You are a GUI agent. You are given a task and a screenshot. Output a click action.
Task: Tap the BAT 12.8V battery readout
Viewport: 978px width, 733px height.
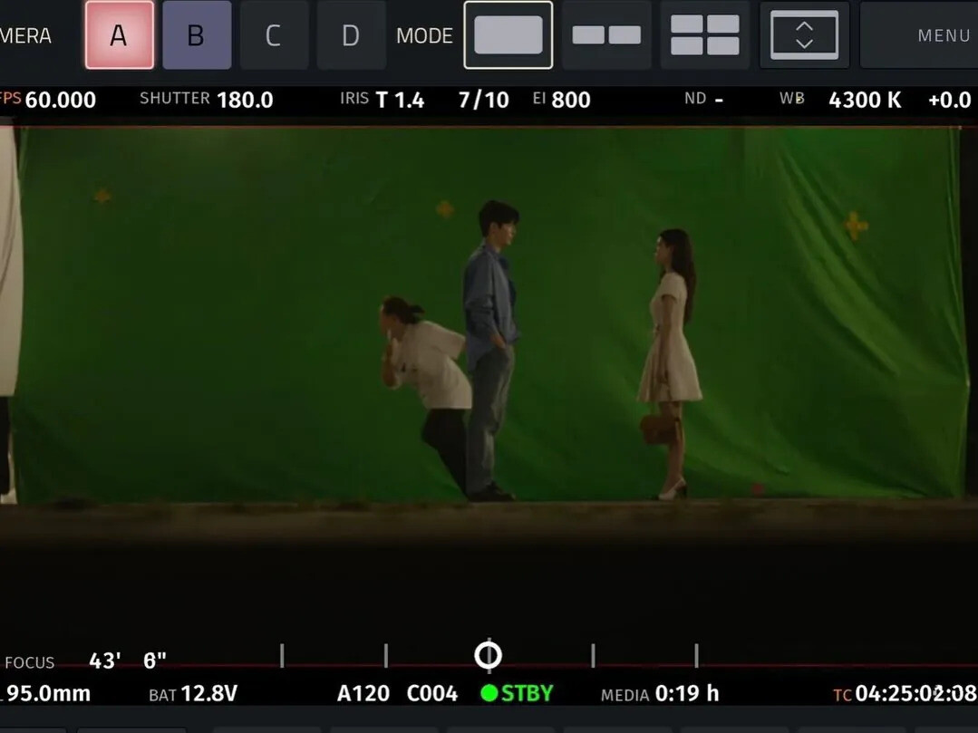(193, 693)
